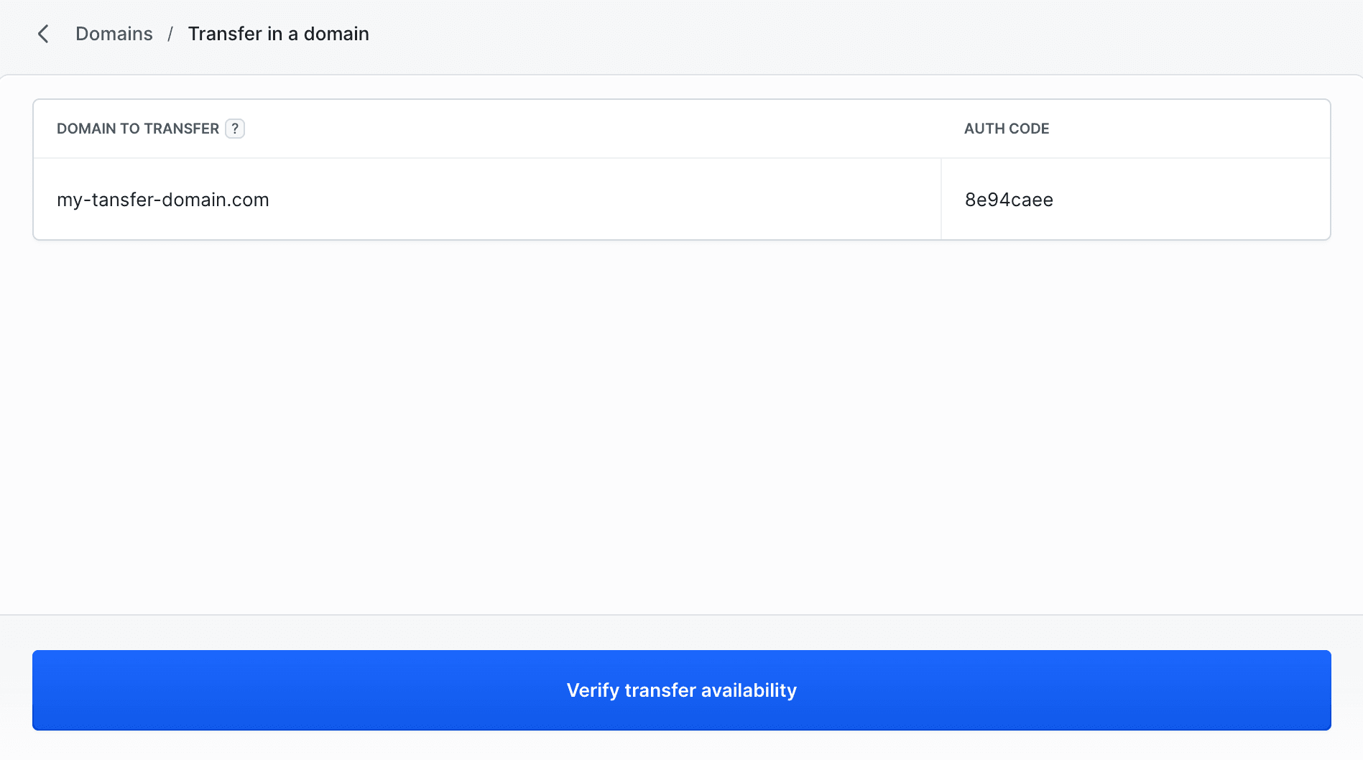Return to the Domains page via breadcrumb
Image resolution: width=1363 pixels, height=760 pixels.
point(114,34)
